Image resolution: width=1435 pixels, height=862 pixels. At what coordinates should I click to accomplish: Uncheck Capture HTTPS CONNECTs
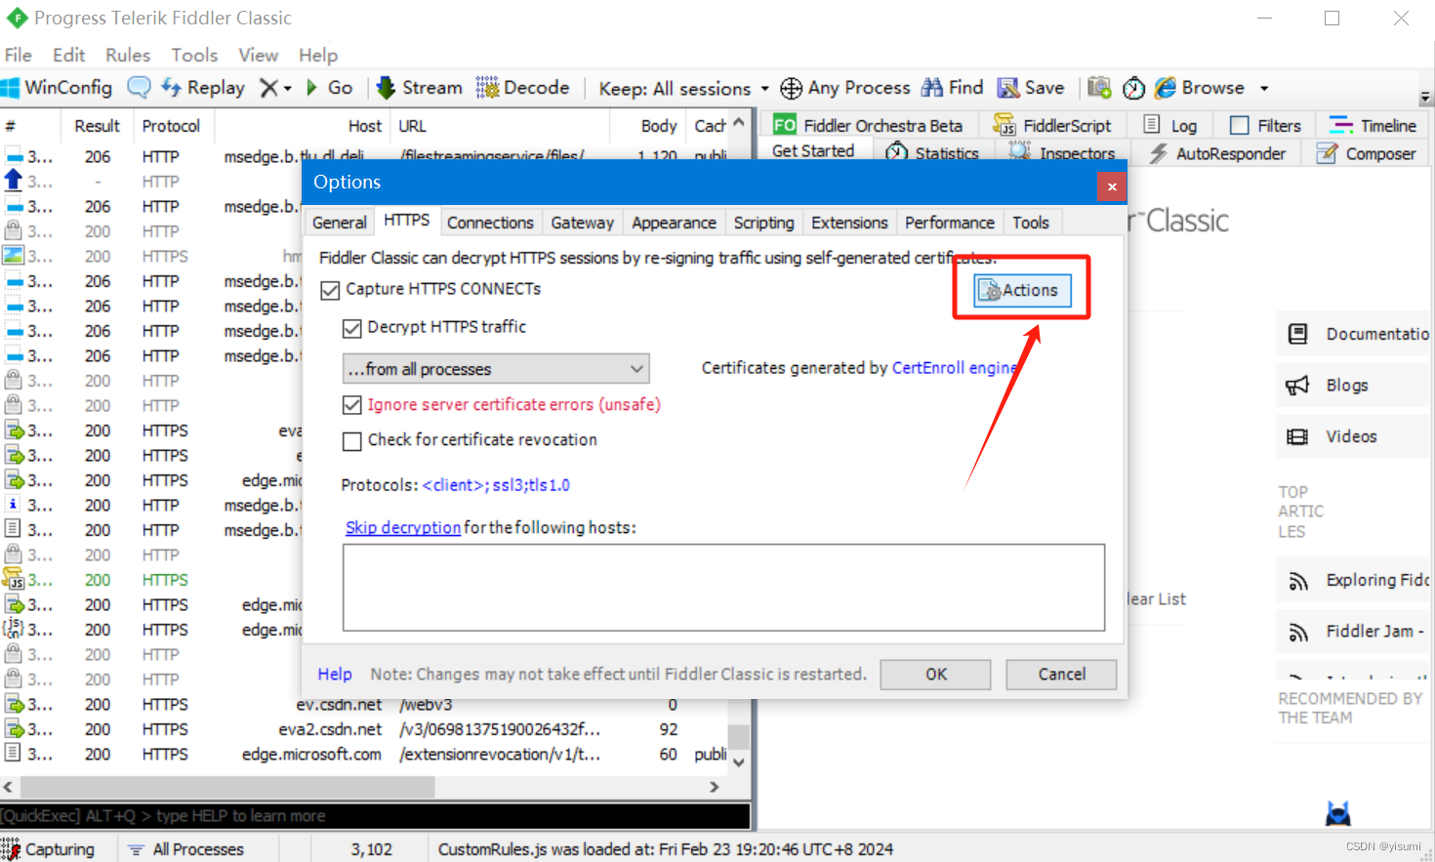click(330, 290)
